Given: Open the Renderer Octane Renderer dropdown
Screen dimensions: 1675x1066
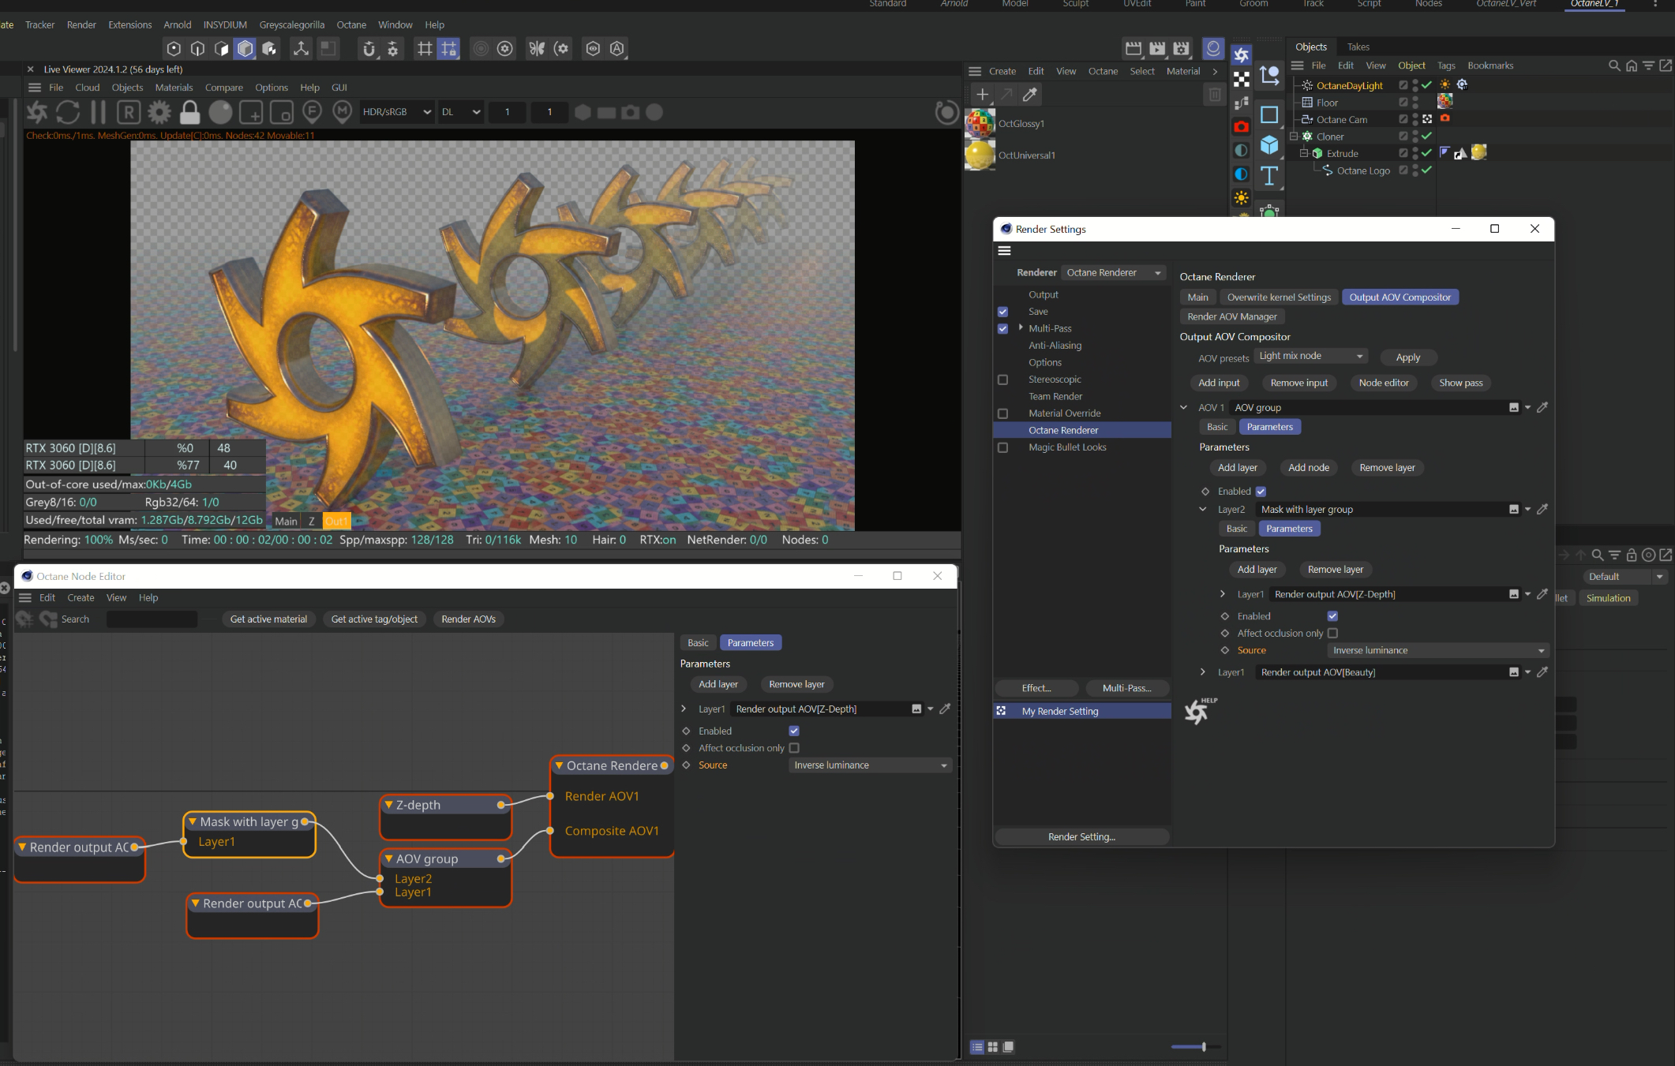Looking at the screenshot, I should point(1114,272).
